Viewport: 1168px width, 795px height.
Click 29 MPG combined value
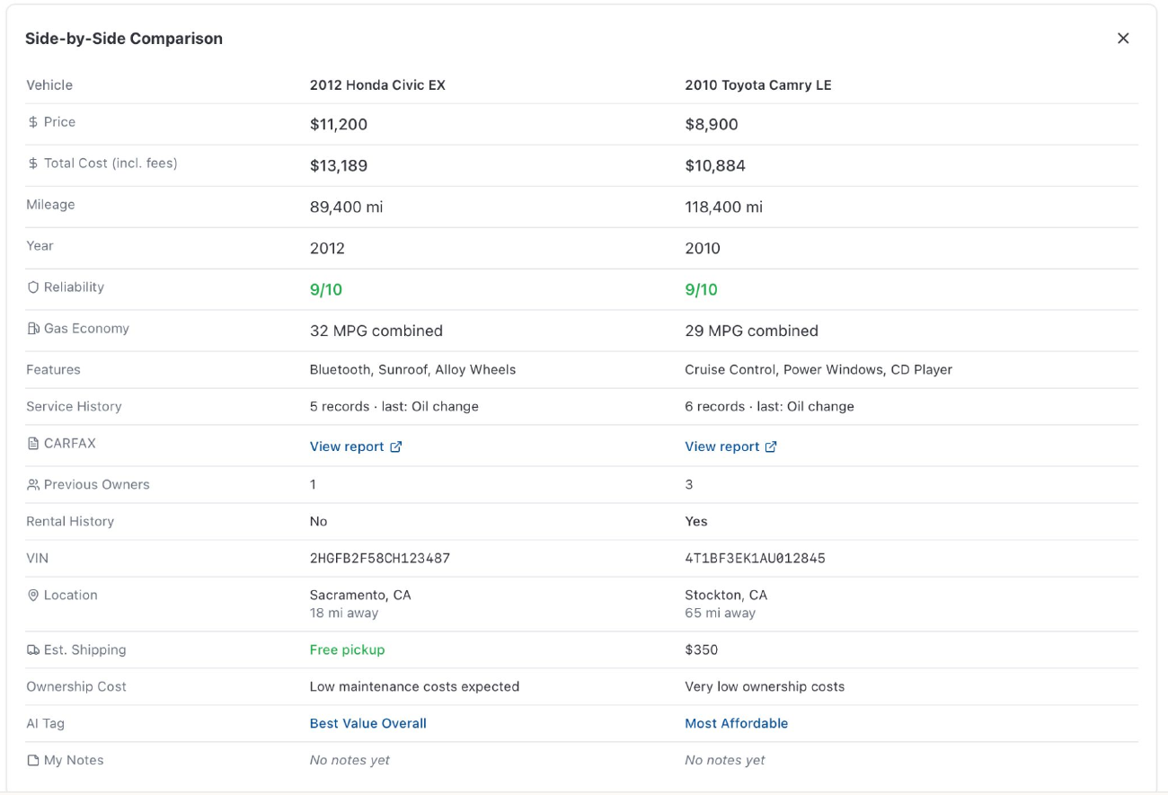(752, 331)
